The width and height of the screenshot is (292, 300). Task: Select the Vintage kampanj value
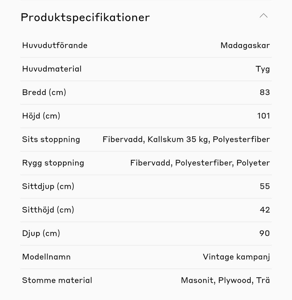tap(236, 257)
